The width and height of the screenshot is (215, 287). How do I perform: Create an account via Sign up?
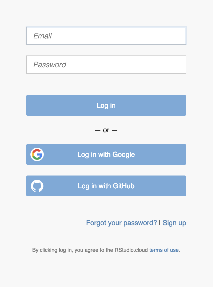(x=174, y=223)
